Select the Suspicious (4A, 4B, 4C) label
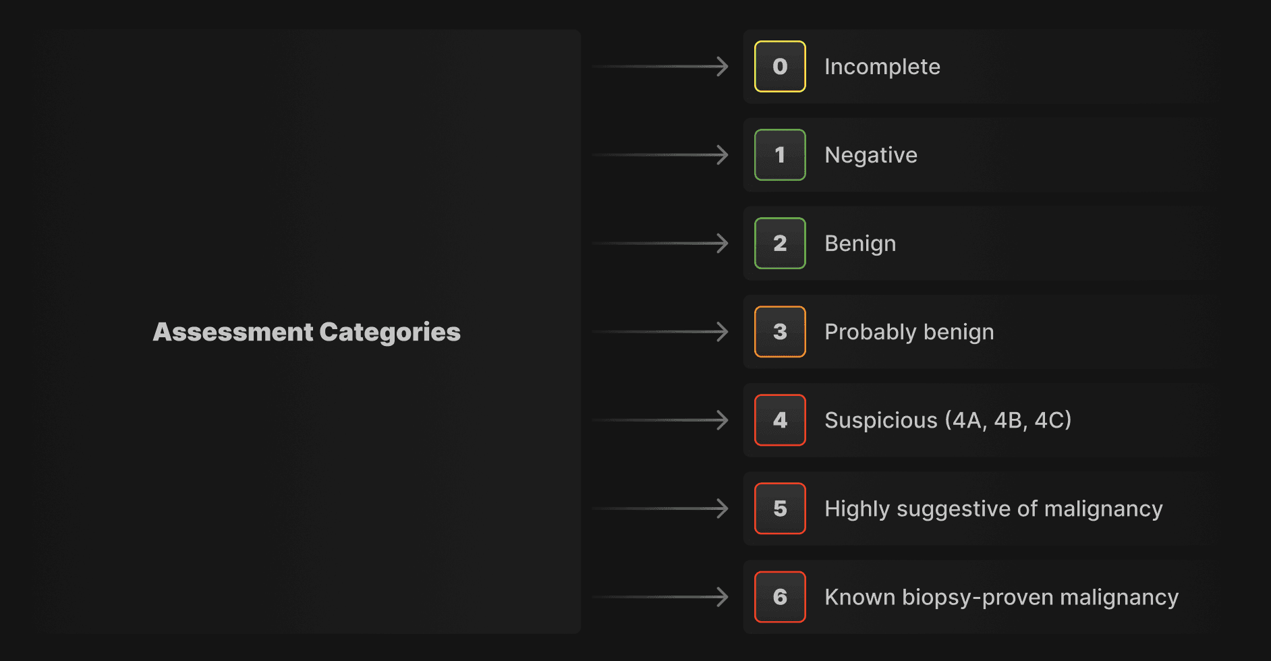The image size is (1271, 661). pos(947,420)
